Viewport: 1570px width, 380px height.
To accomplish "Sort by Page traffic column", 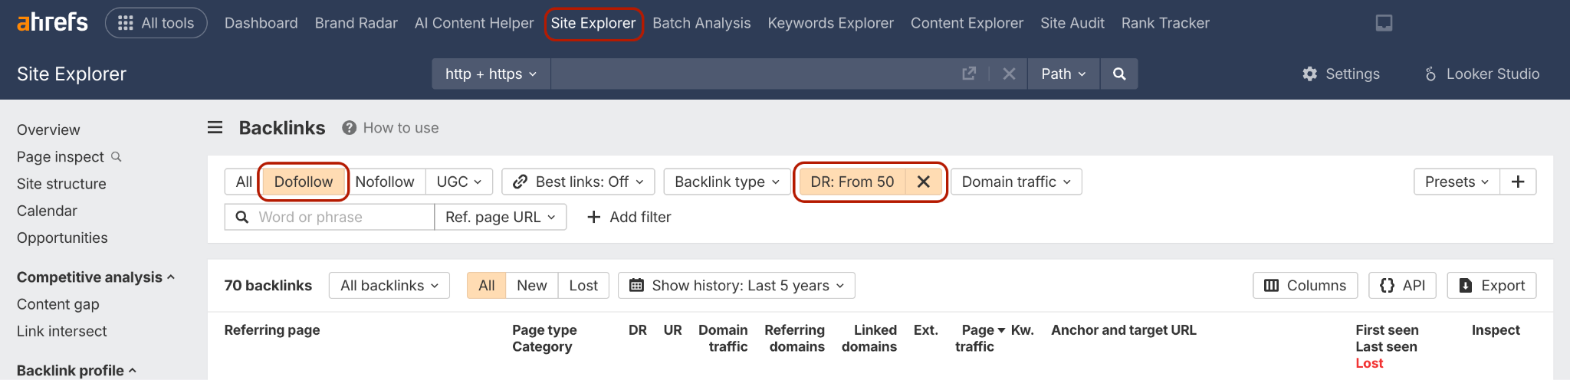I will (980, 338).
